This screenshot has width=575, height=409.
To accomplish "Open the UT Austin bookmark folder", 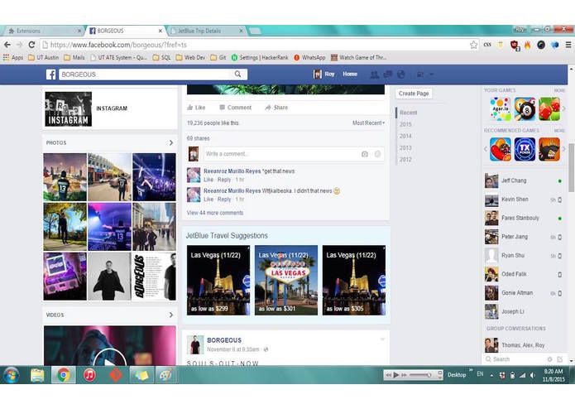I will point(44,58).
